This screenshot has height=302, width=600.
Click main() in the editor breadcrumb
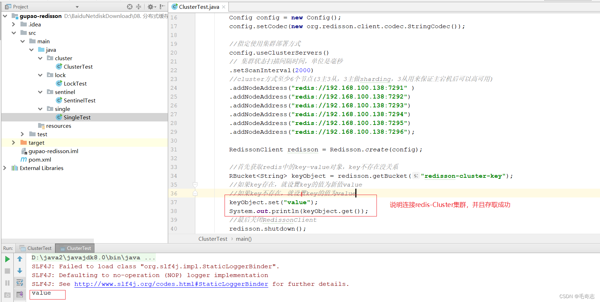(244, 239)
